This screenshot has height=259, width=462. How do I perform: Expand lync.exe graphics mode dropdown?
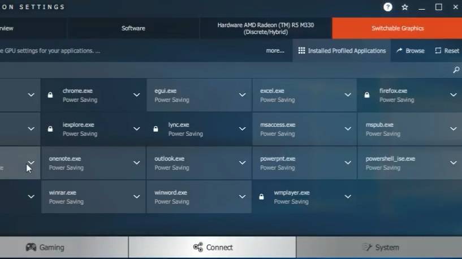point(242,129)
